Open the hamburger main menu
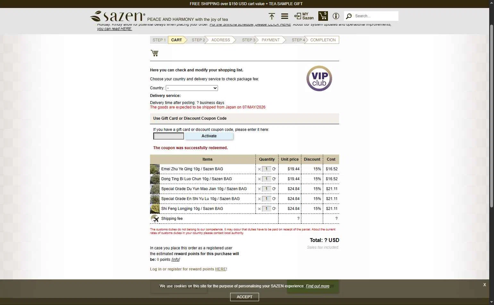 point(285,16)
